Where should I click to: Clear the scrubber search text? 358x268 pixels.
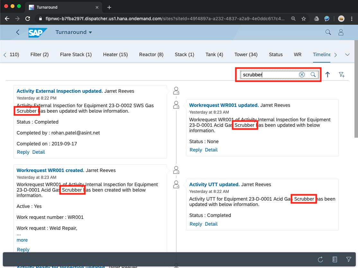[x=302, y=74]
